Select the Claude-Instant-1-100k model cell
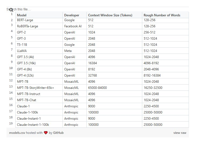The width and height of the screenshot is (208, 144). [33, 125]
